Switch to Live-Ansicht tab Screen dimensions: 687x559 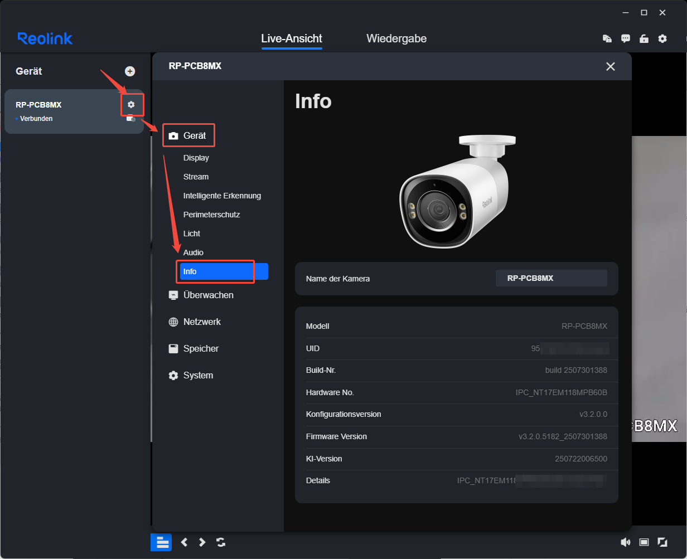click(292, 38)
